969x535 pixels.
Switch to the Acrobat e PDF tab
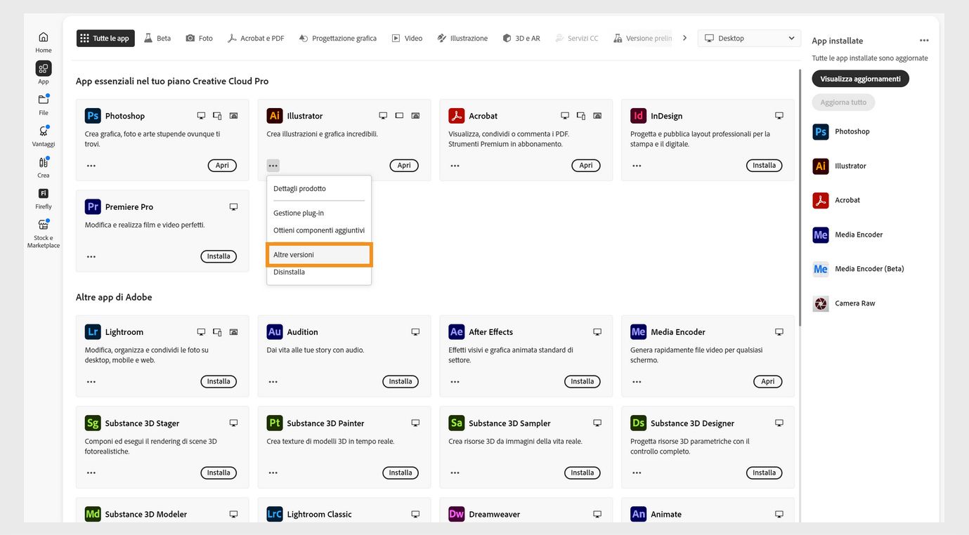(256, 39)
